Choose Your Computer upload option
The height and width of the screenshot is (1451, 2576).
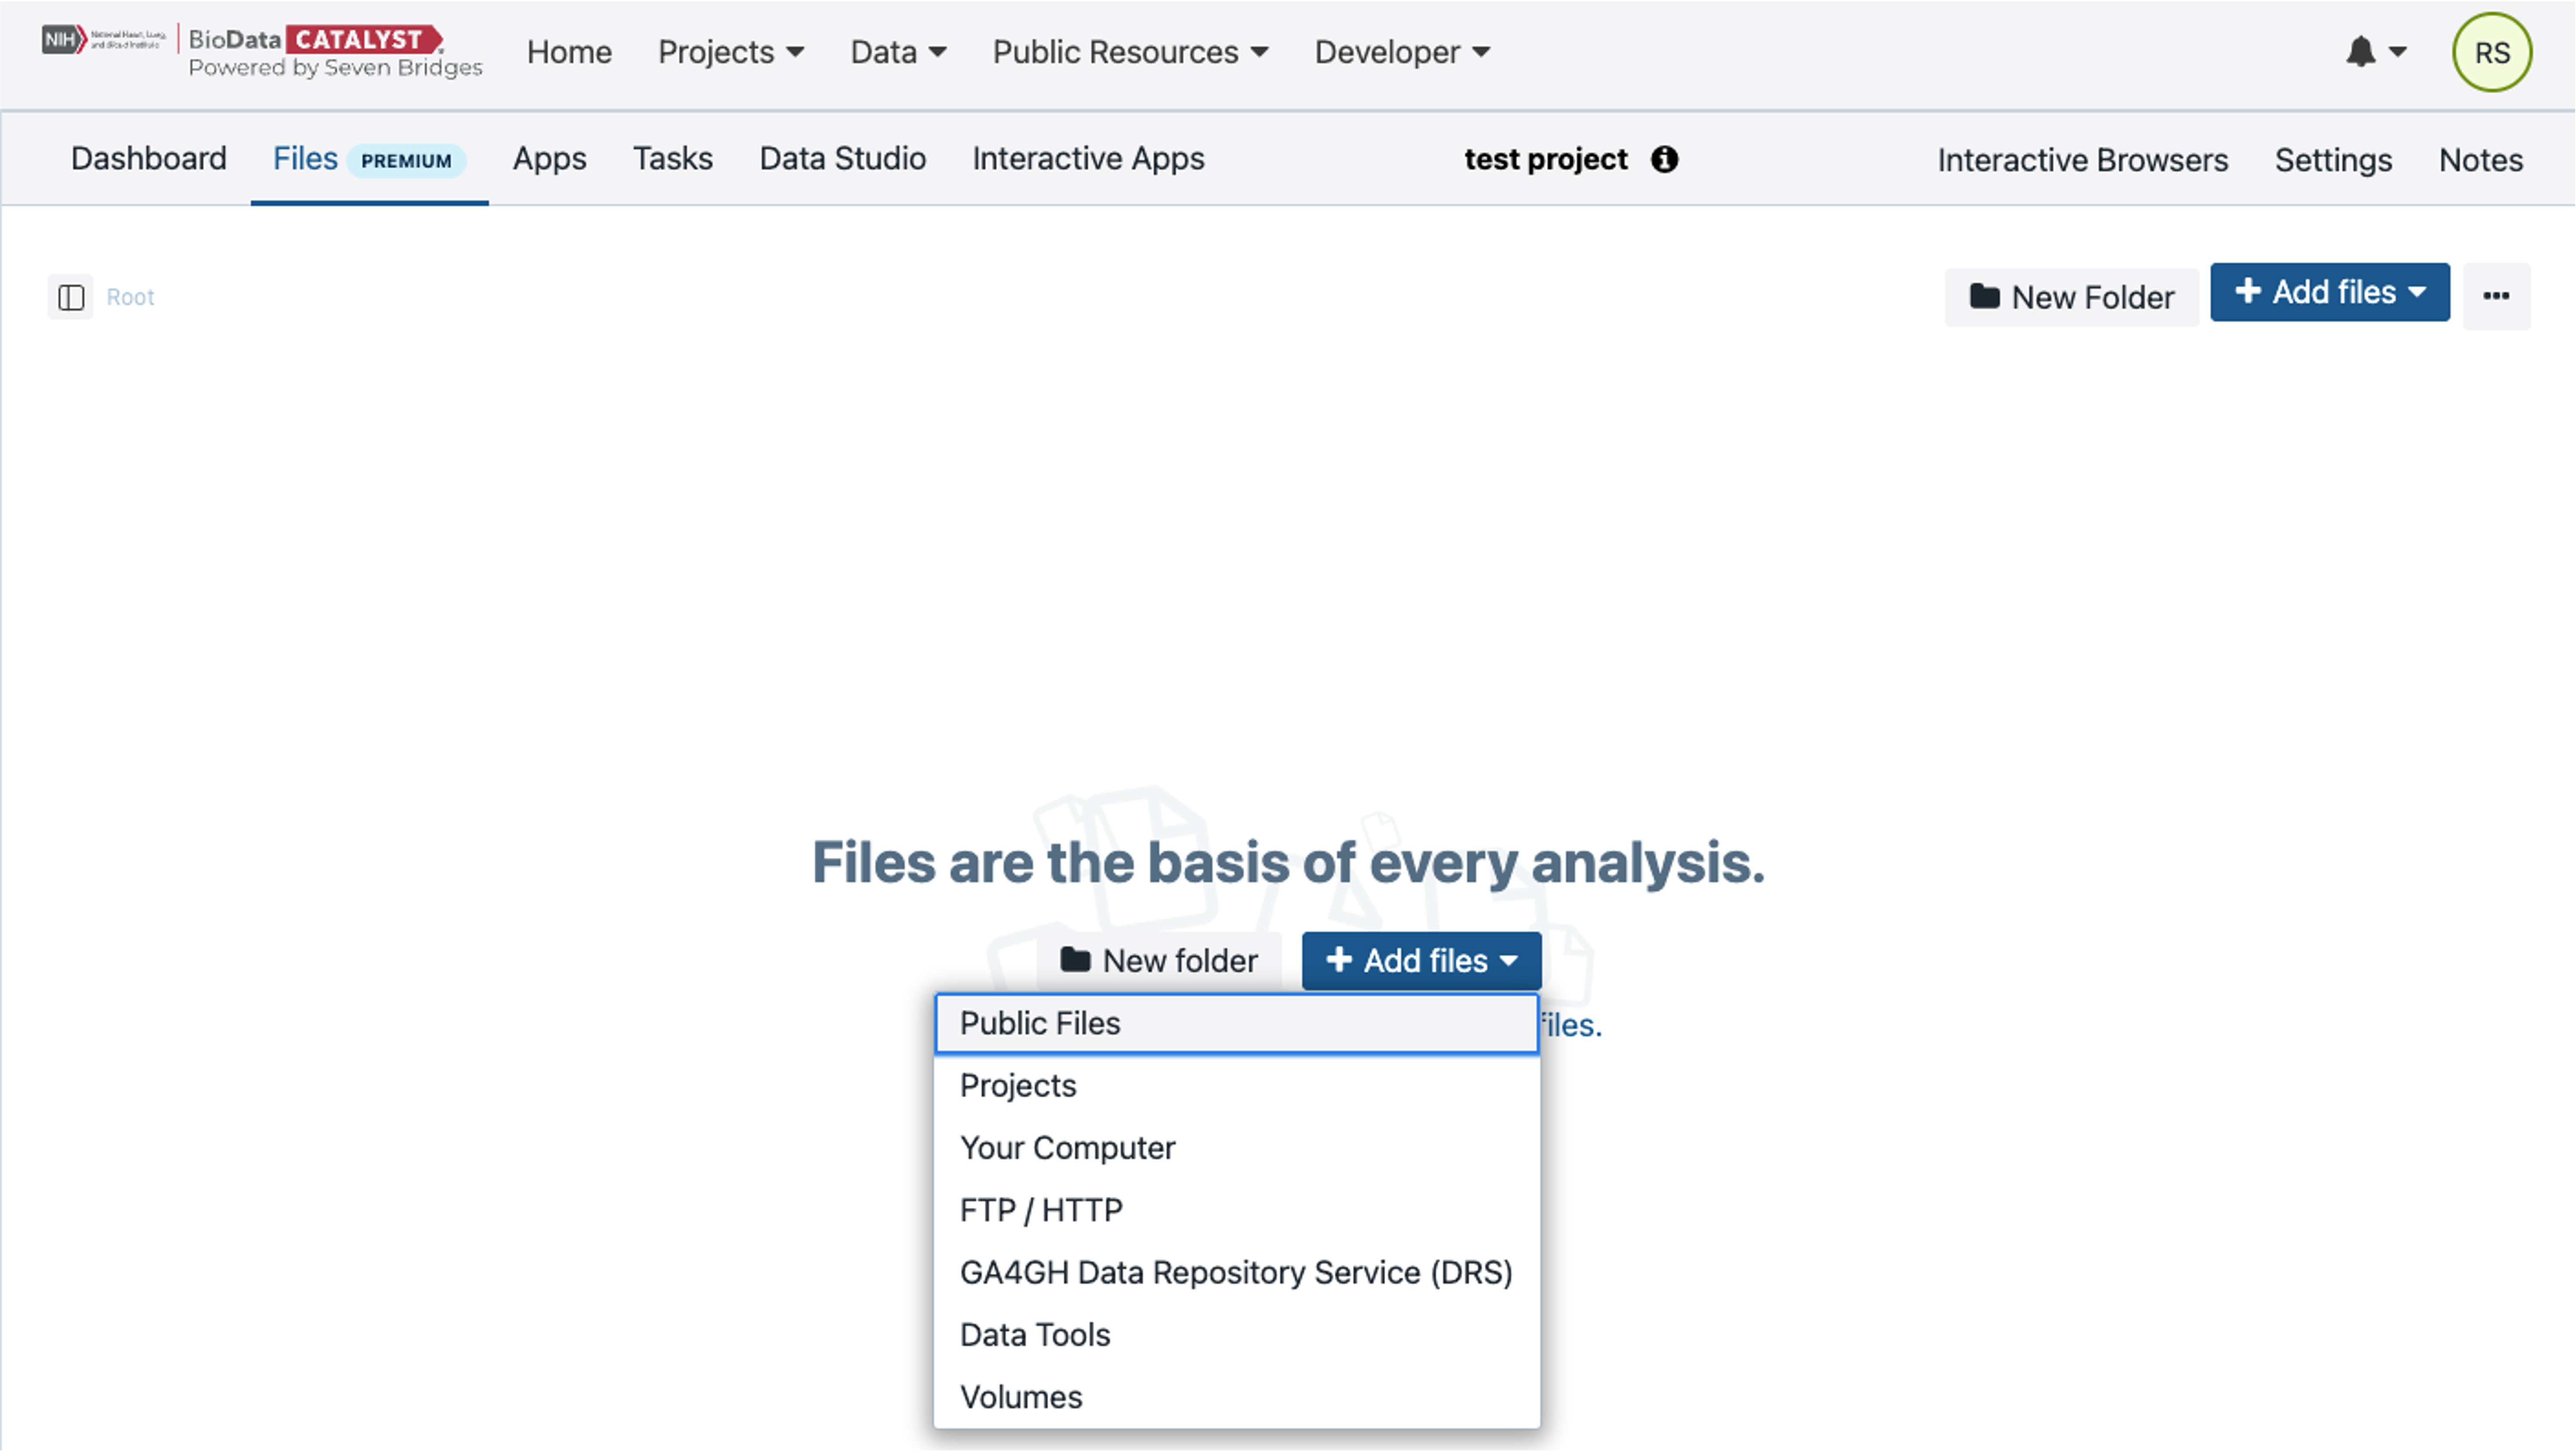[1067, 1148]
